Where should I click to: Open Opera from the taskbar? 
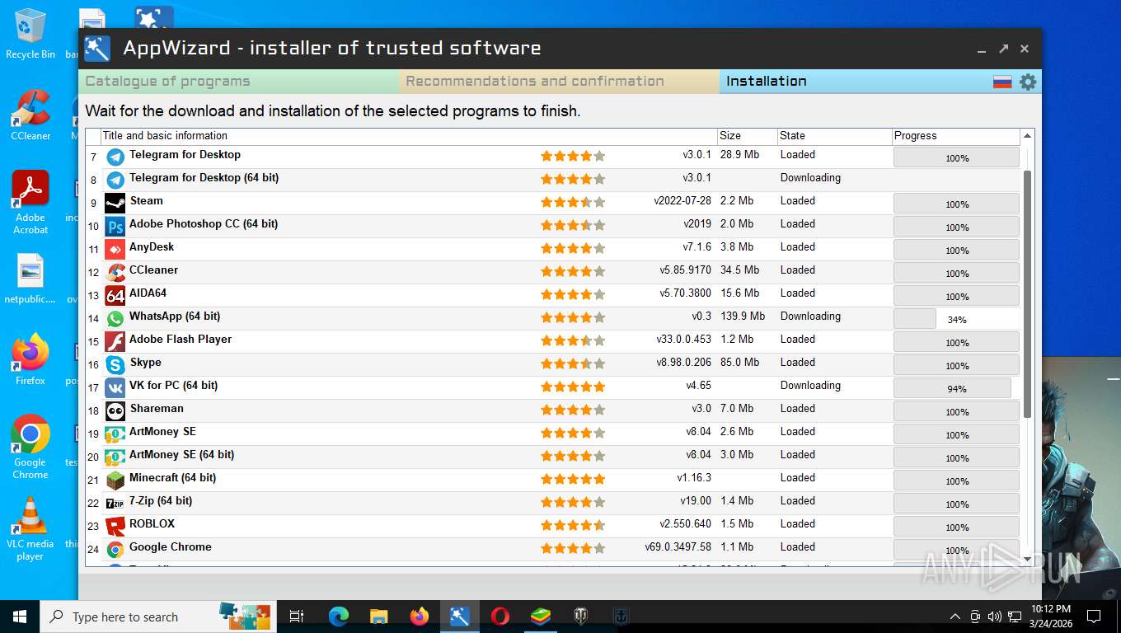500,616
